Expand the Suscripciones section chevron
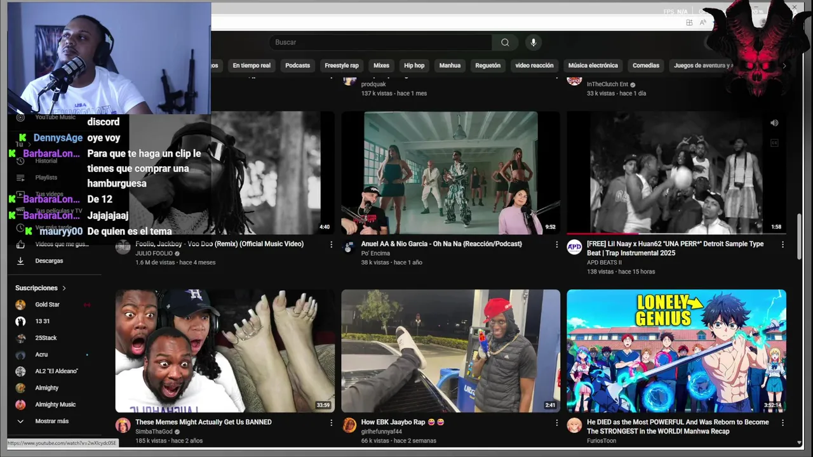The height and width of the screenshot is (457, 813). tap(64, 288)
